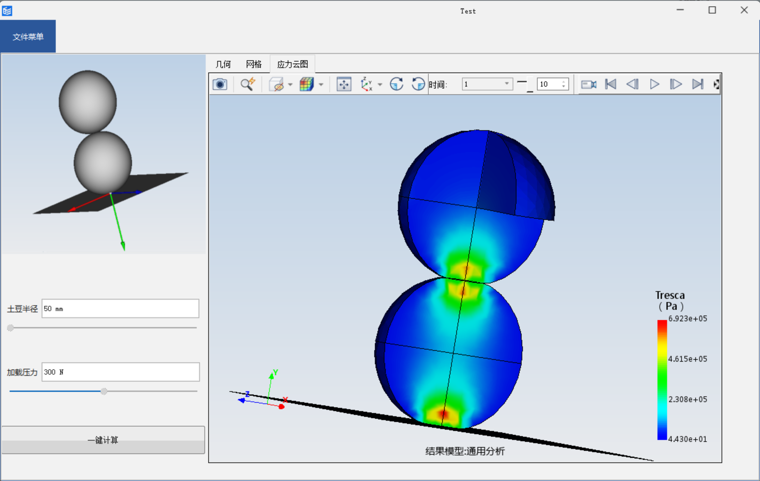This screenshot has width=760, height=481.
Task: Click the hide-geometry cube icon
Action: point(277,84)
